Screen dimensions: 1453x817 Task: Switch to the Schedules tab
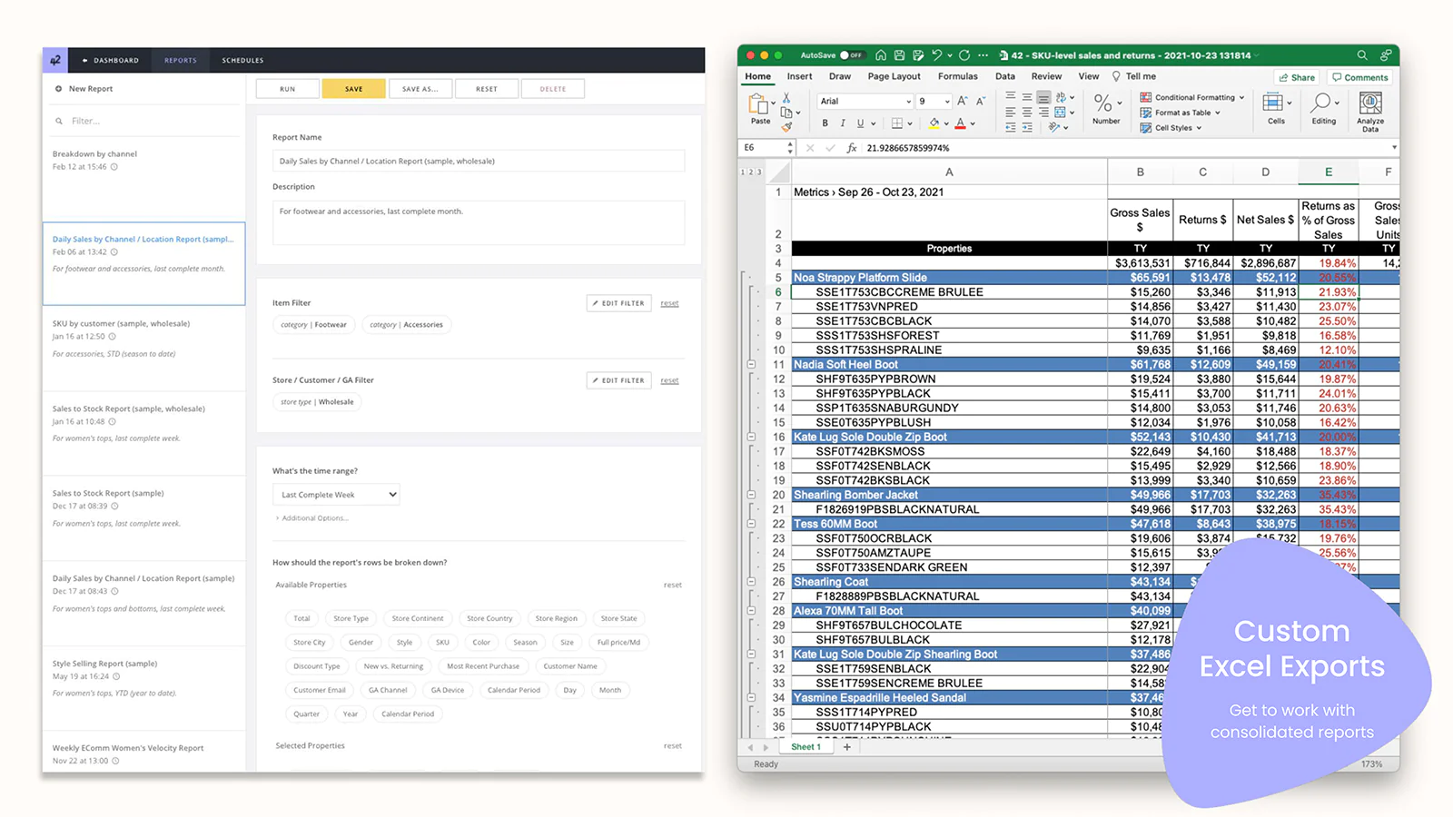242,60
